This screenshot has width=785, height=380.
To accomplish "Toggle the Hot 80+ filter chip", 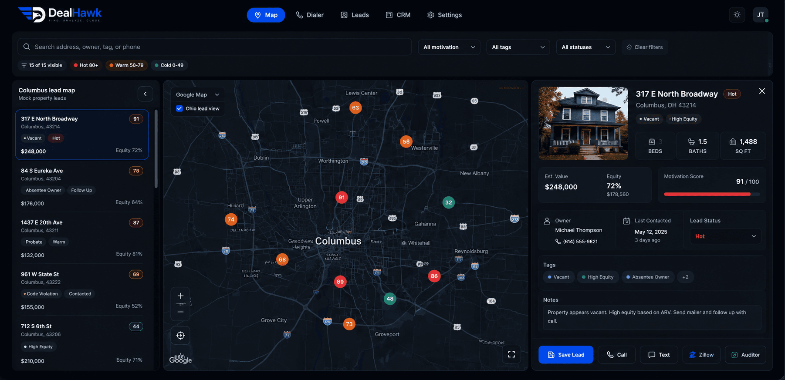I will pos(86,65).
